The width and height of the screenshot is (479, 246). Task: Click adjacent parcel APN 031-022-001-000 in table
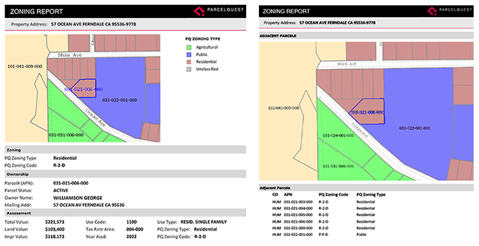pos(298,235)
